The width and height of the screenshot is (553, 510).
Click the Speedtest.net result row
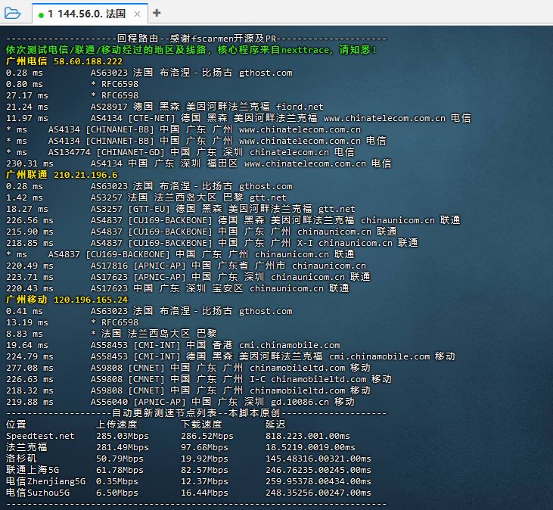point(178,436)
